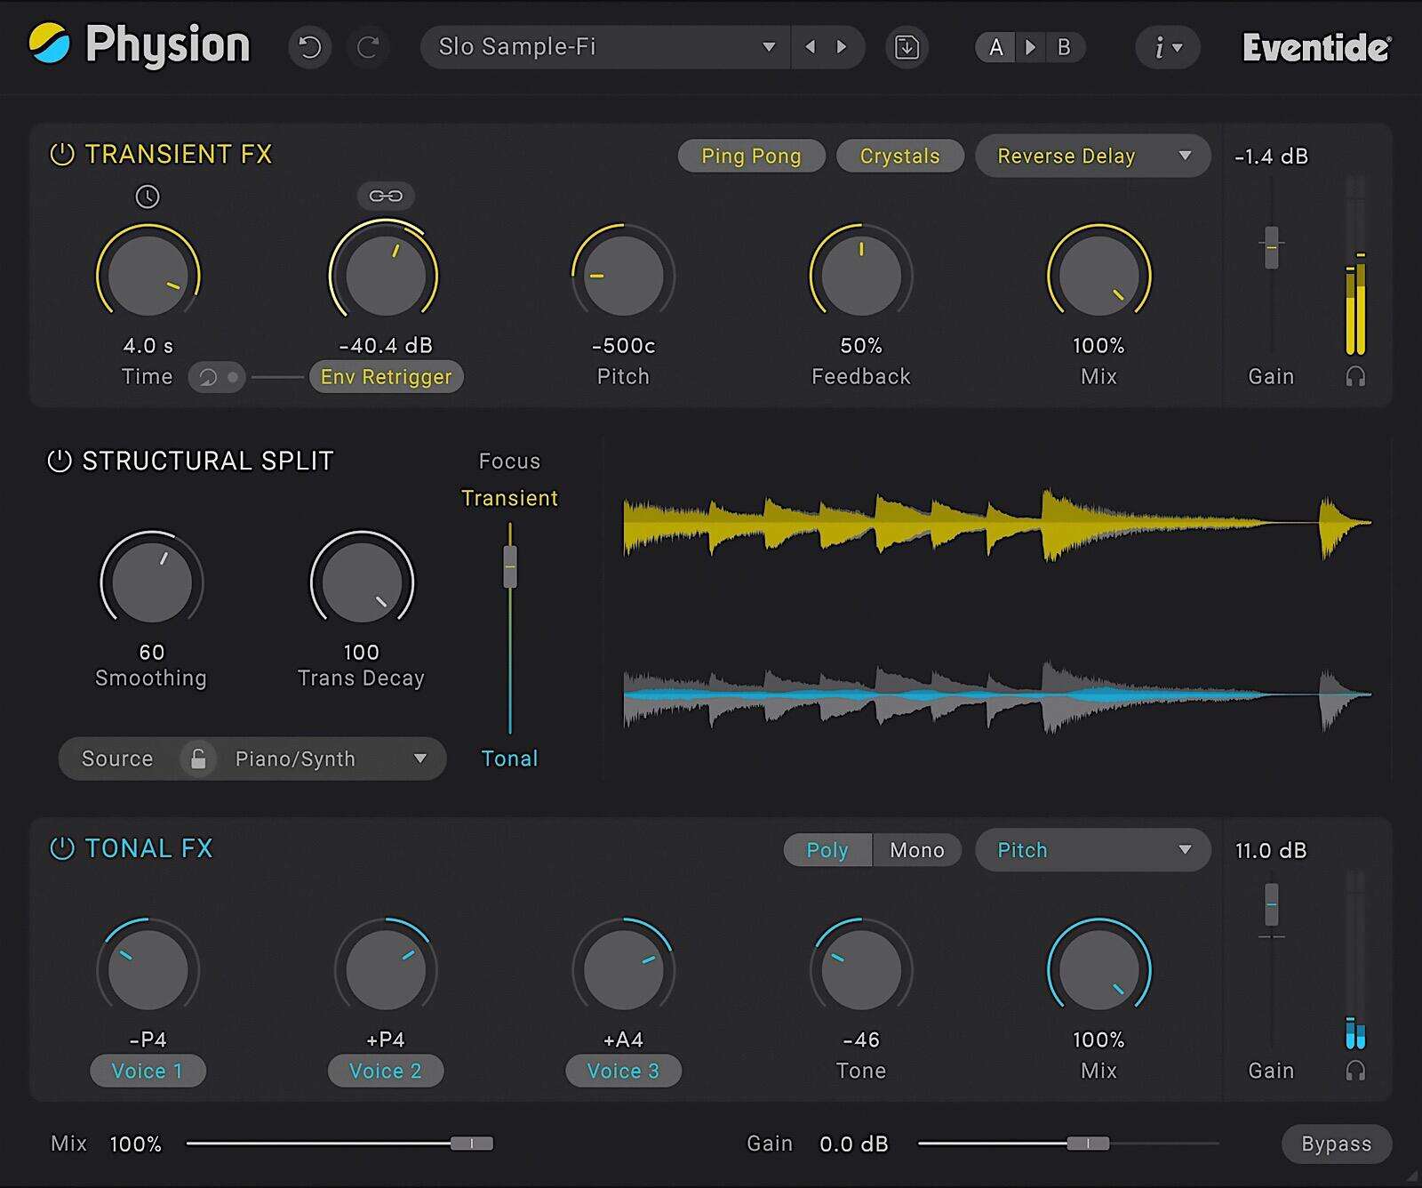Click the Feedback knob

[x=861, y=275]
